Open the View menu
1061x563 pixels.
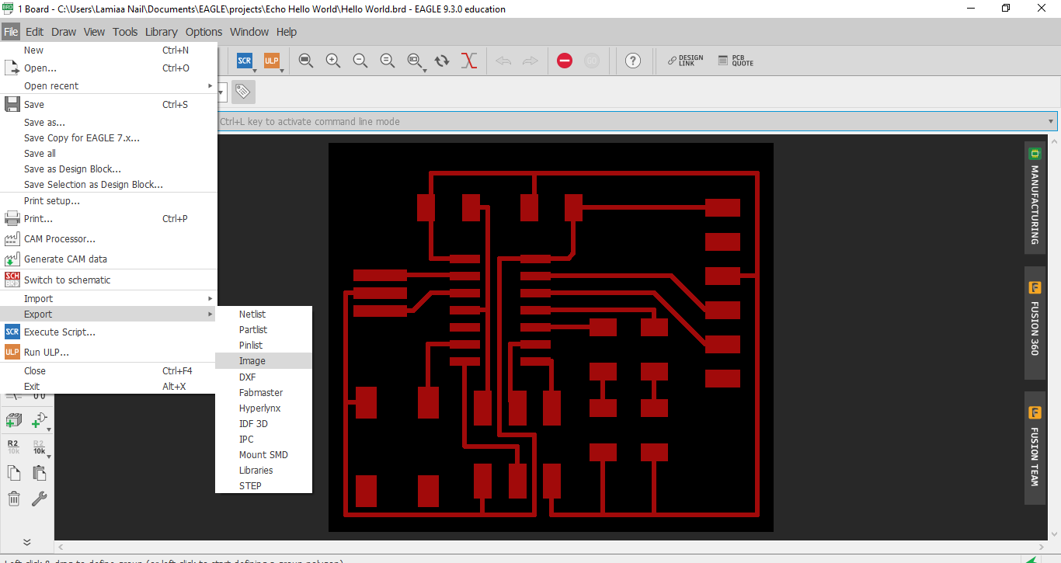[94, 32]
